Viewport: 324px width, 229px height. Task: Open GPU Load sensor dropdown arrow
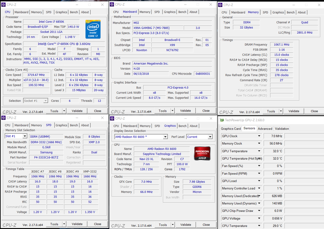259,181
